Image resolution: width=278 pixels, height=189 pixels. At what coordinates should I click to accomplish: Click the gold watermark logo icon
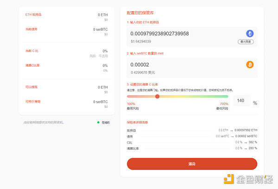tap(227, 179)
